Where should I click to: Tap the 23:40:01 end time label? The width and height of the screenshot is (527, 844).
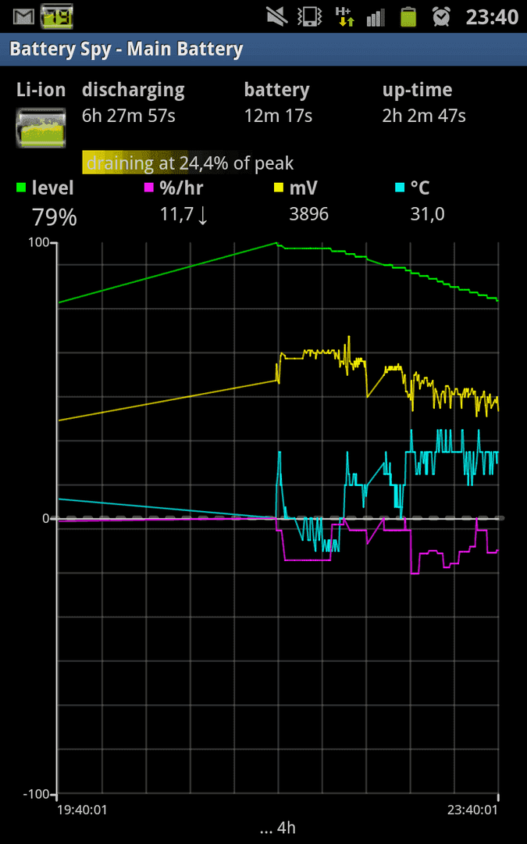pyautogui.click(x=474, y=809)
